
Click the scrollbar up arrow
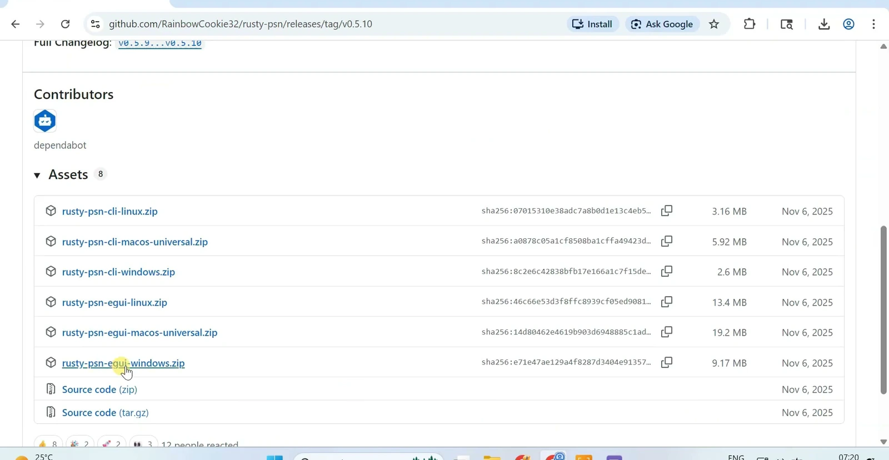point(883,47)
